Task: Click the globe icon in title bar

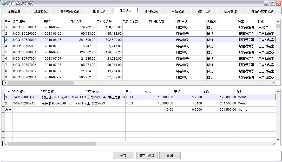Action: pyautogui.click(x=3, y=3)
